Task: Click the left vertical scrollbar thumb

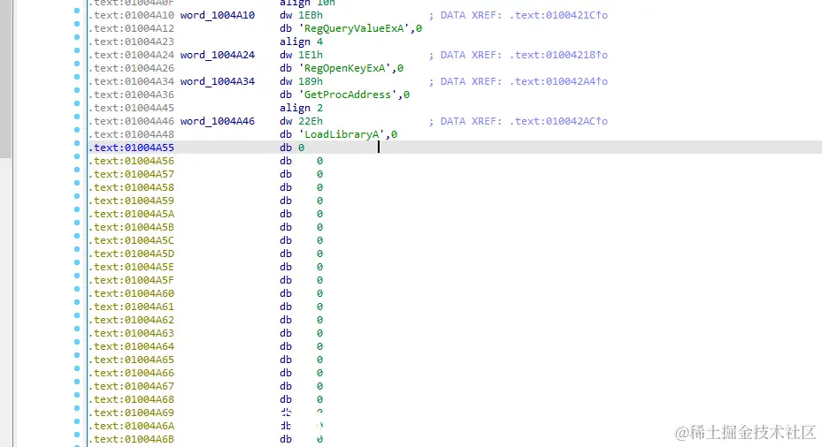Action: point(5,79)
